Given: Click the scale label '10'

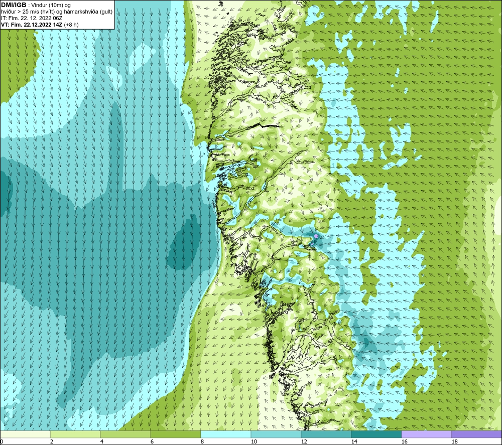Looking at the screenshot, I should [x=254, y=442].
